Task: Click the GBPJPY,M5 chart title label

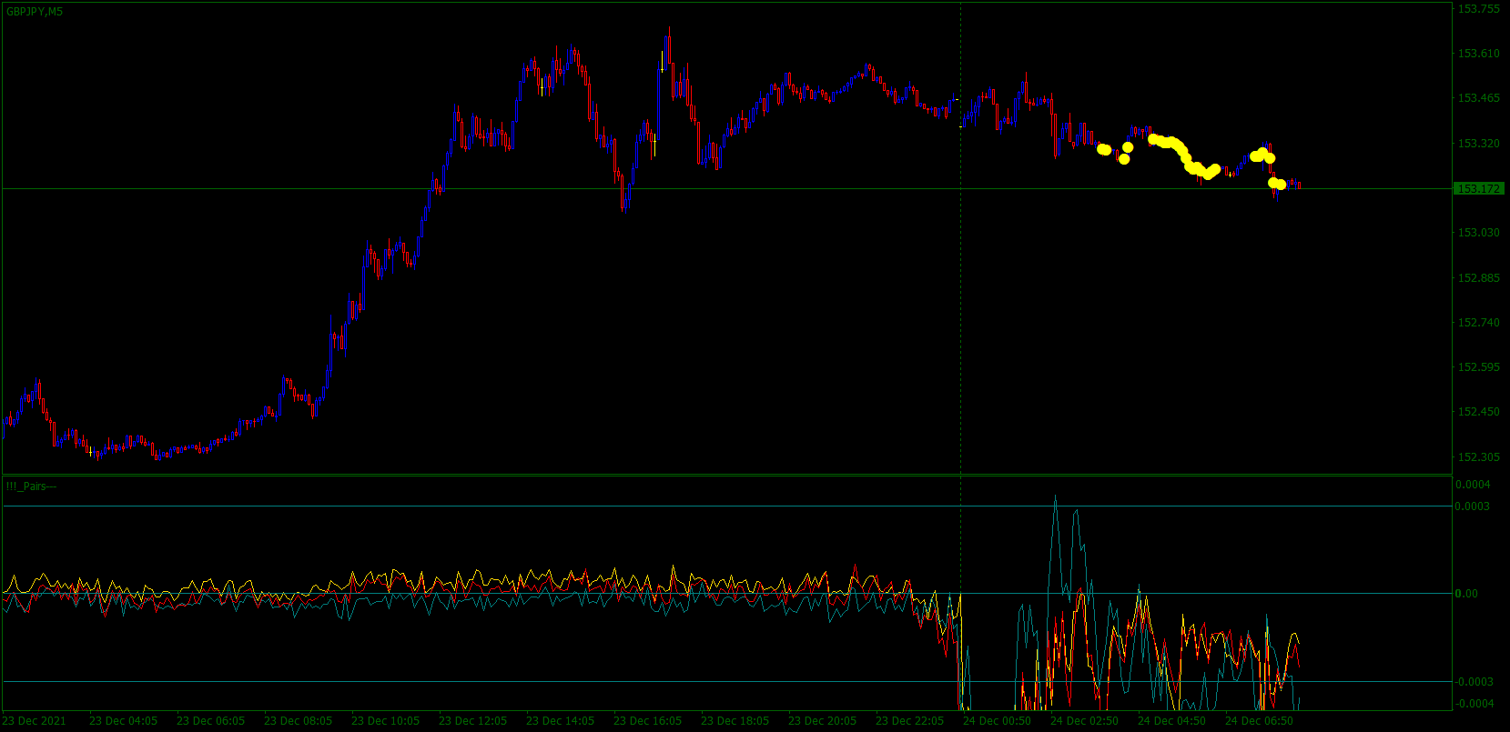Action: point(35,12)
